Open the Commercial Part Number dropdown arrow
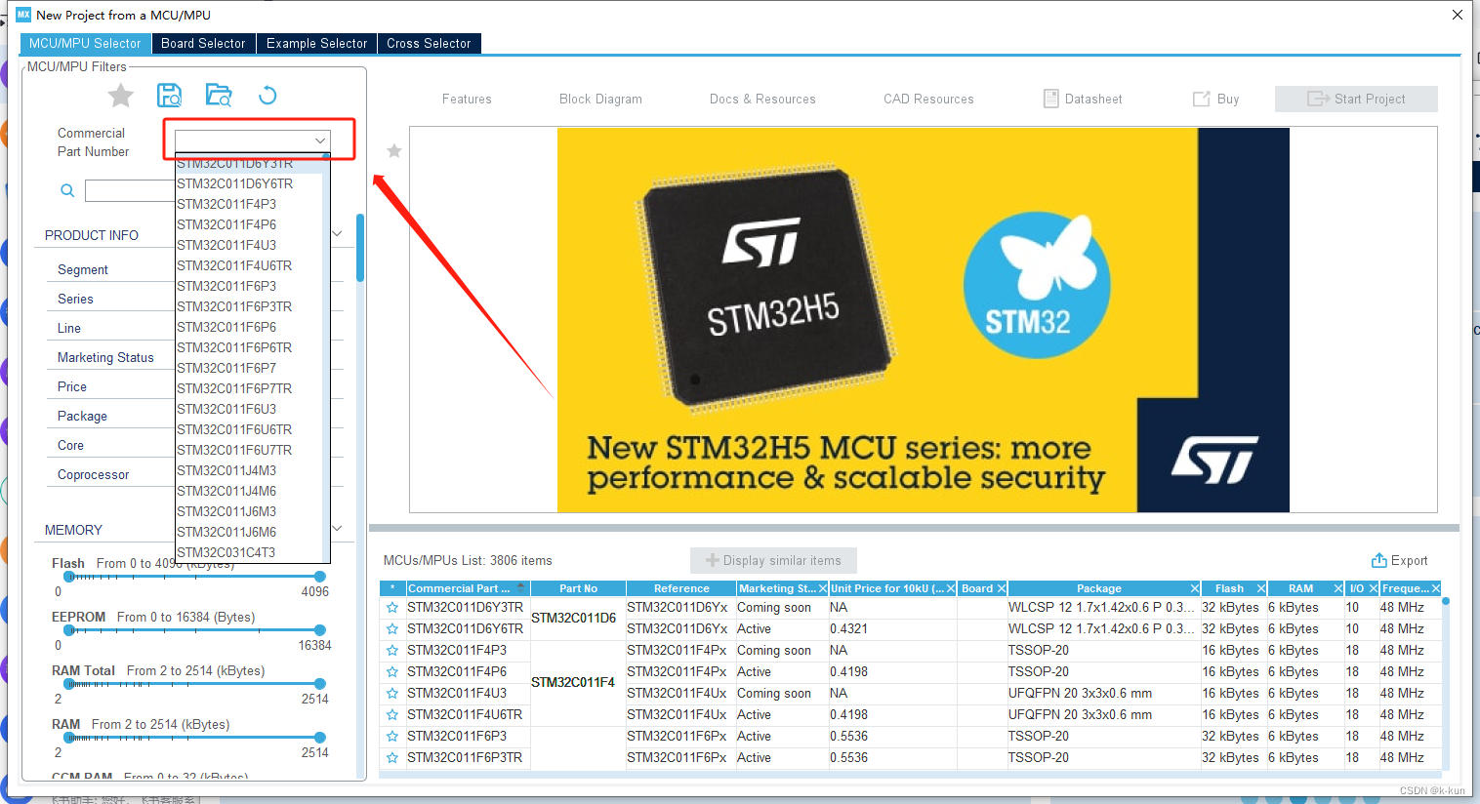 tap(319, 141)
